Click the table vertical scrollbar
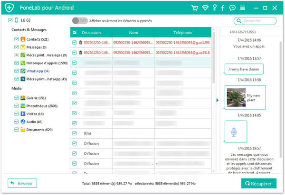Viewport: 285px width, 195px height. 214,58
